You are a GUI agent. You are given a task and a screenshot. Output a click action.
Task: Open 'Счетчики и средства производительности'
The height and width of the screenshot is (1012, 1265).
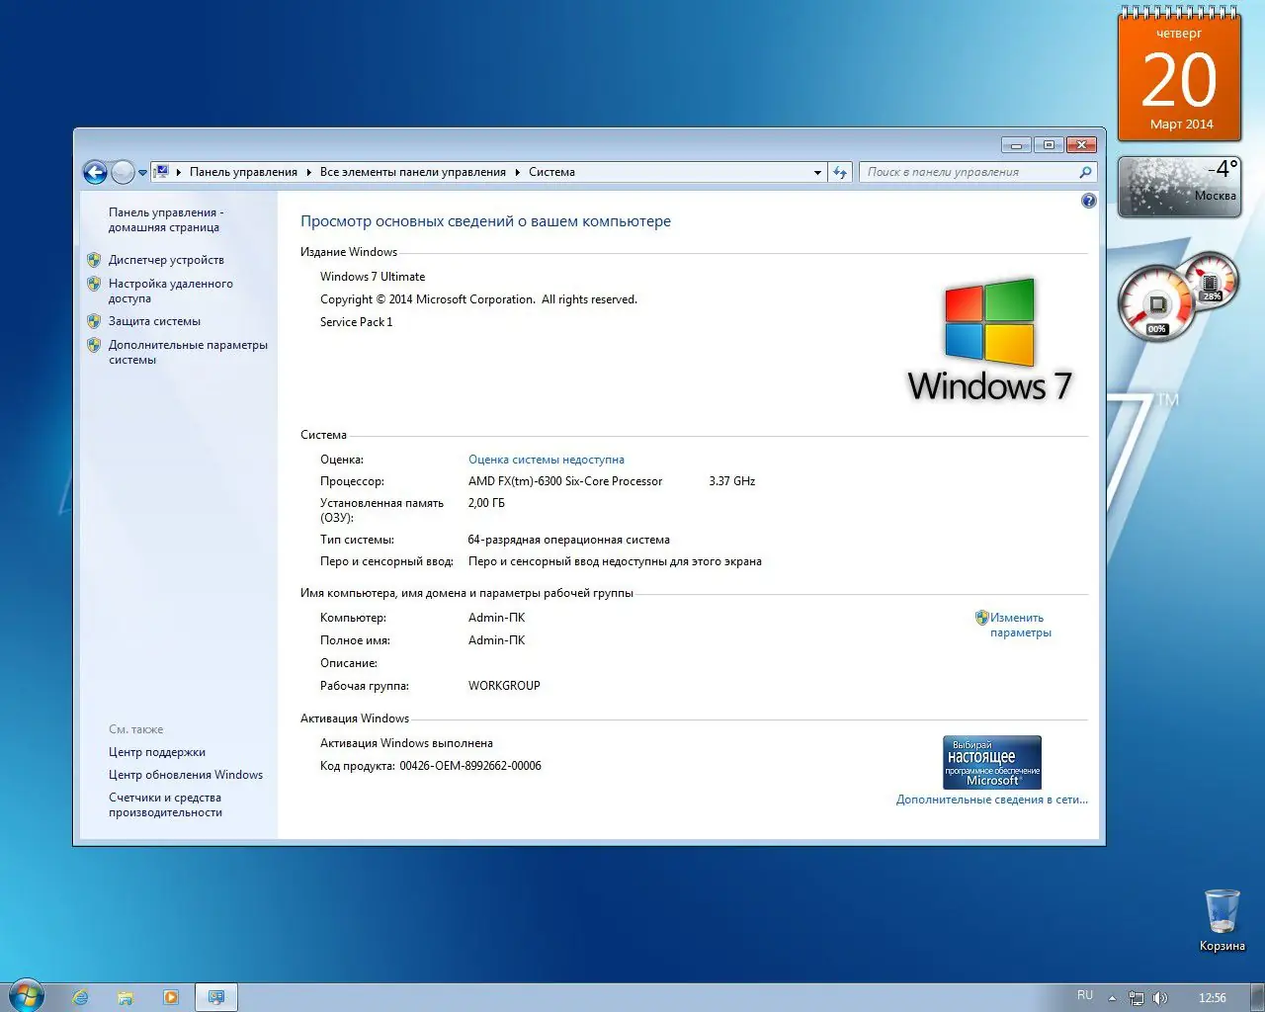165,804
